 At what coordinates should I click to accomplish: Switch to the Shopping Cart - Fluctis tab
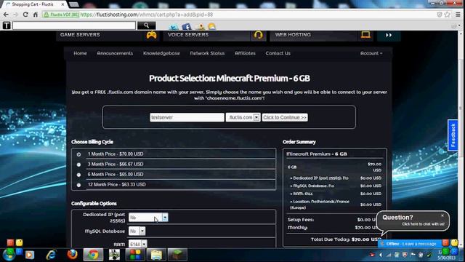(34, 4)
